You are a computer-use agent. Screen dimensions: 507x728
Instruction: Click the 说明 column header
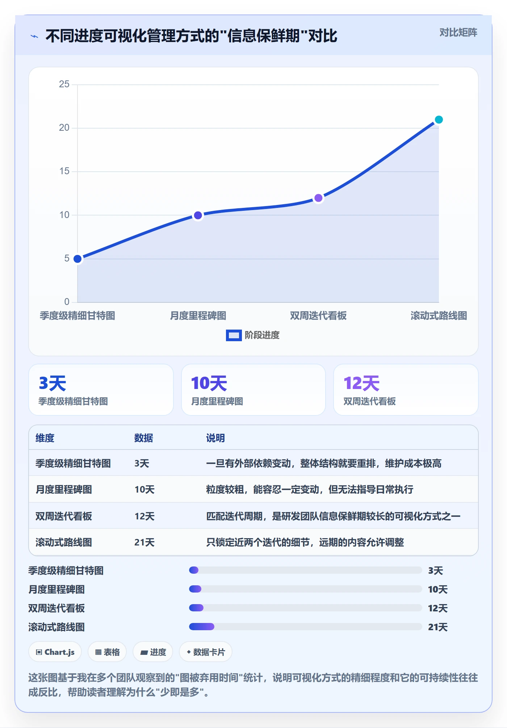coord(215,438)
